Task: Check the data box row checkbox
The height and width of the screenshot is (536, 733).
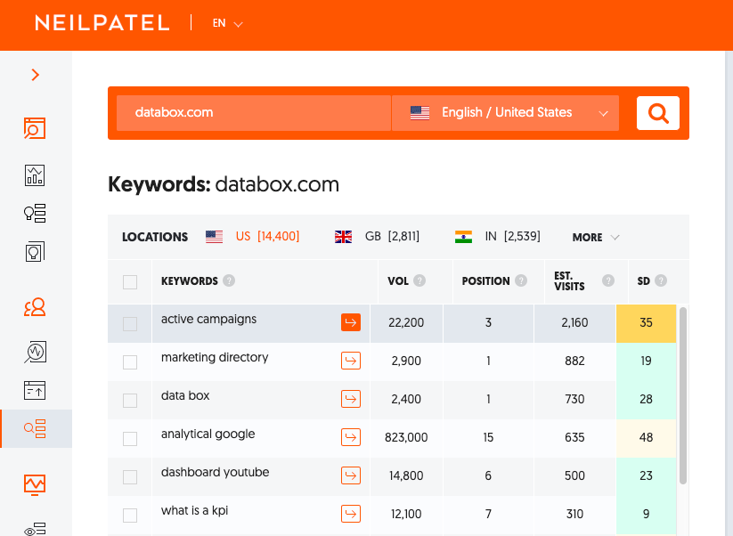Action: 130,401
